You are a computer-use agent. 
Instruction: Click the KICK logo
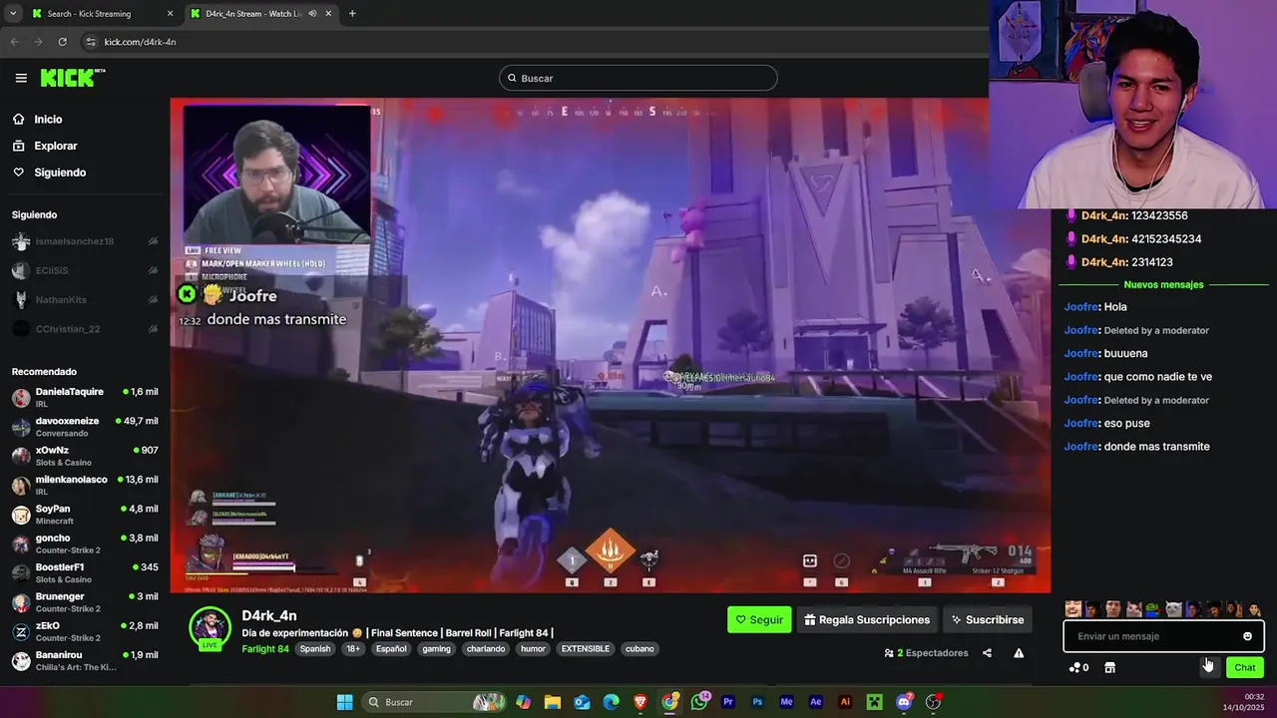(x=72, y=78)
